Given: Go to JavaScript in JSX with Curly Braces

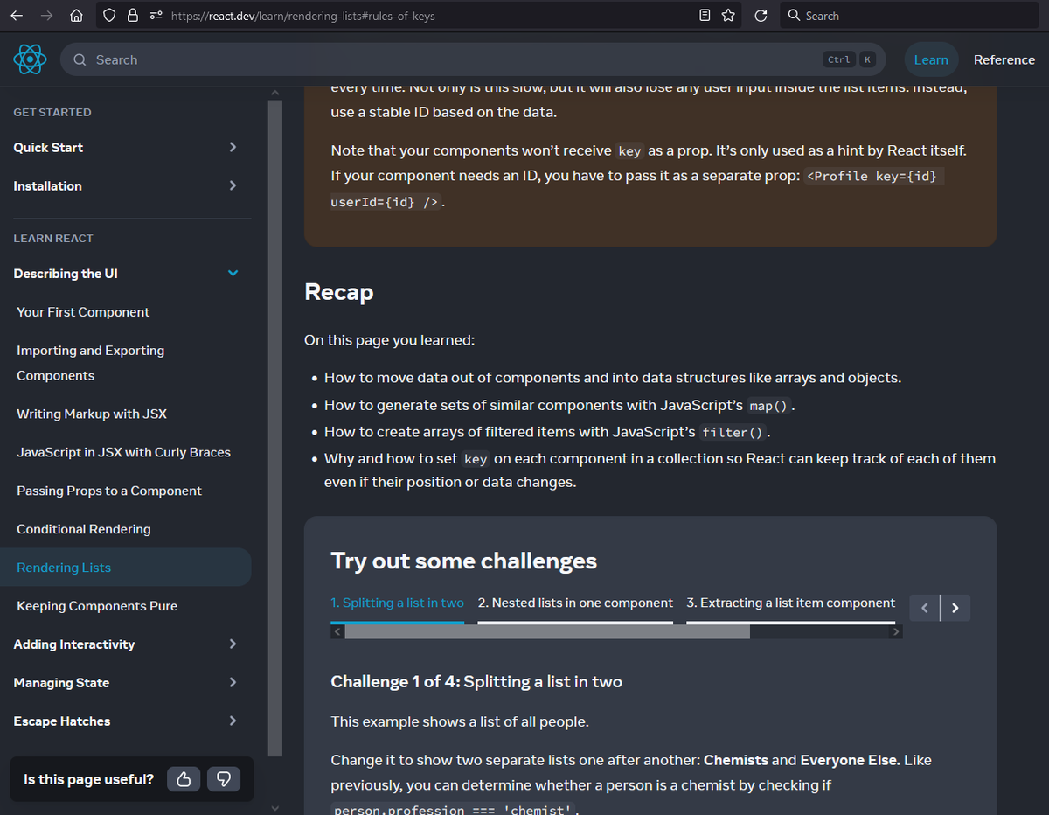Looking at the screenshot, I should pos(123,452).
